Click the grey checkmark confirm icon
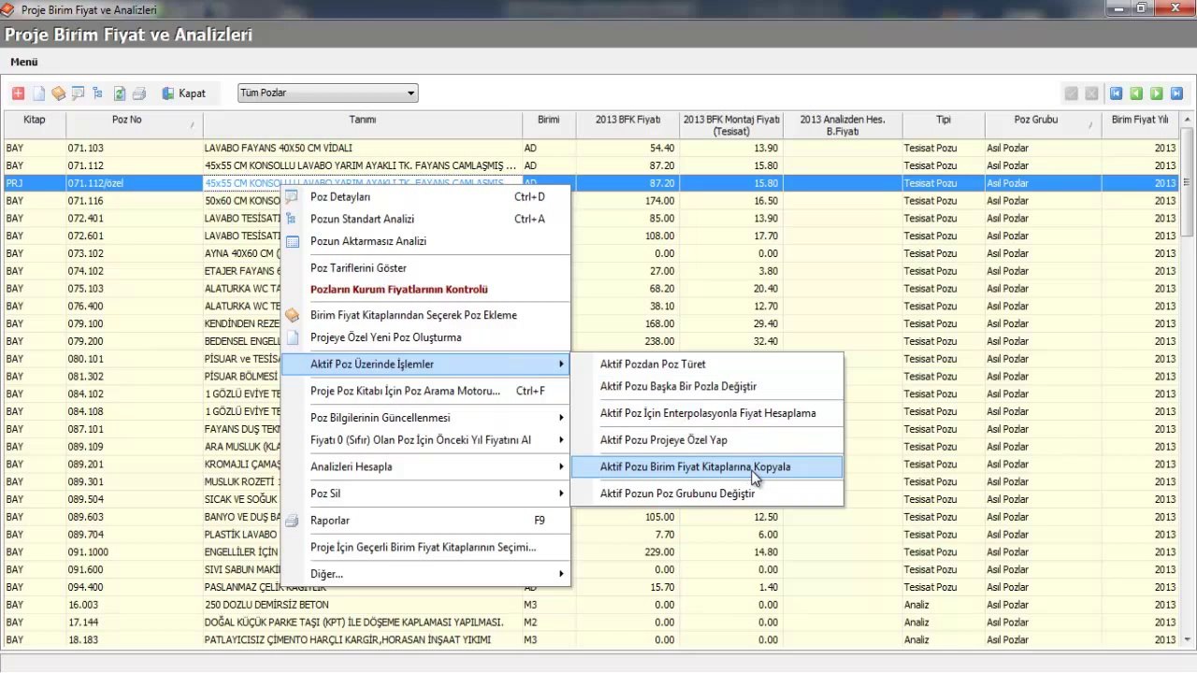This screenshot has height=673, width=1197. click(x=1071, y=93)
